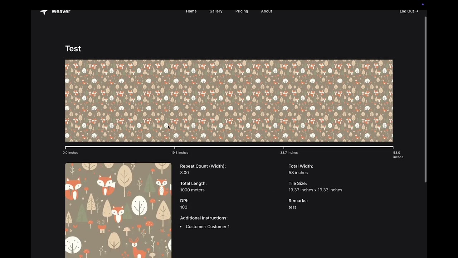Screen dimensions: 458x258
Task: Open the Pricing page
Action: 242,11
